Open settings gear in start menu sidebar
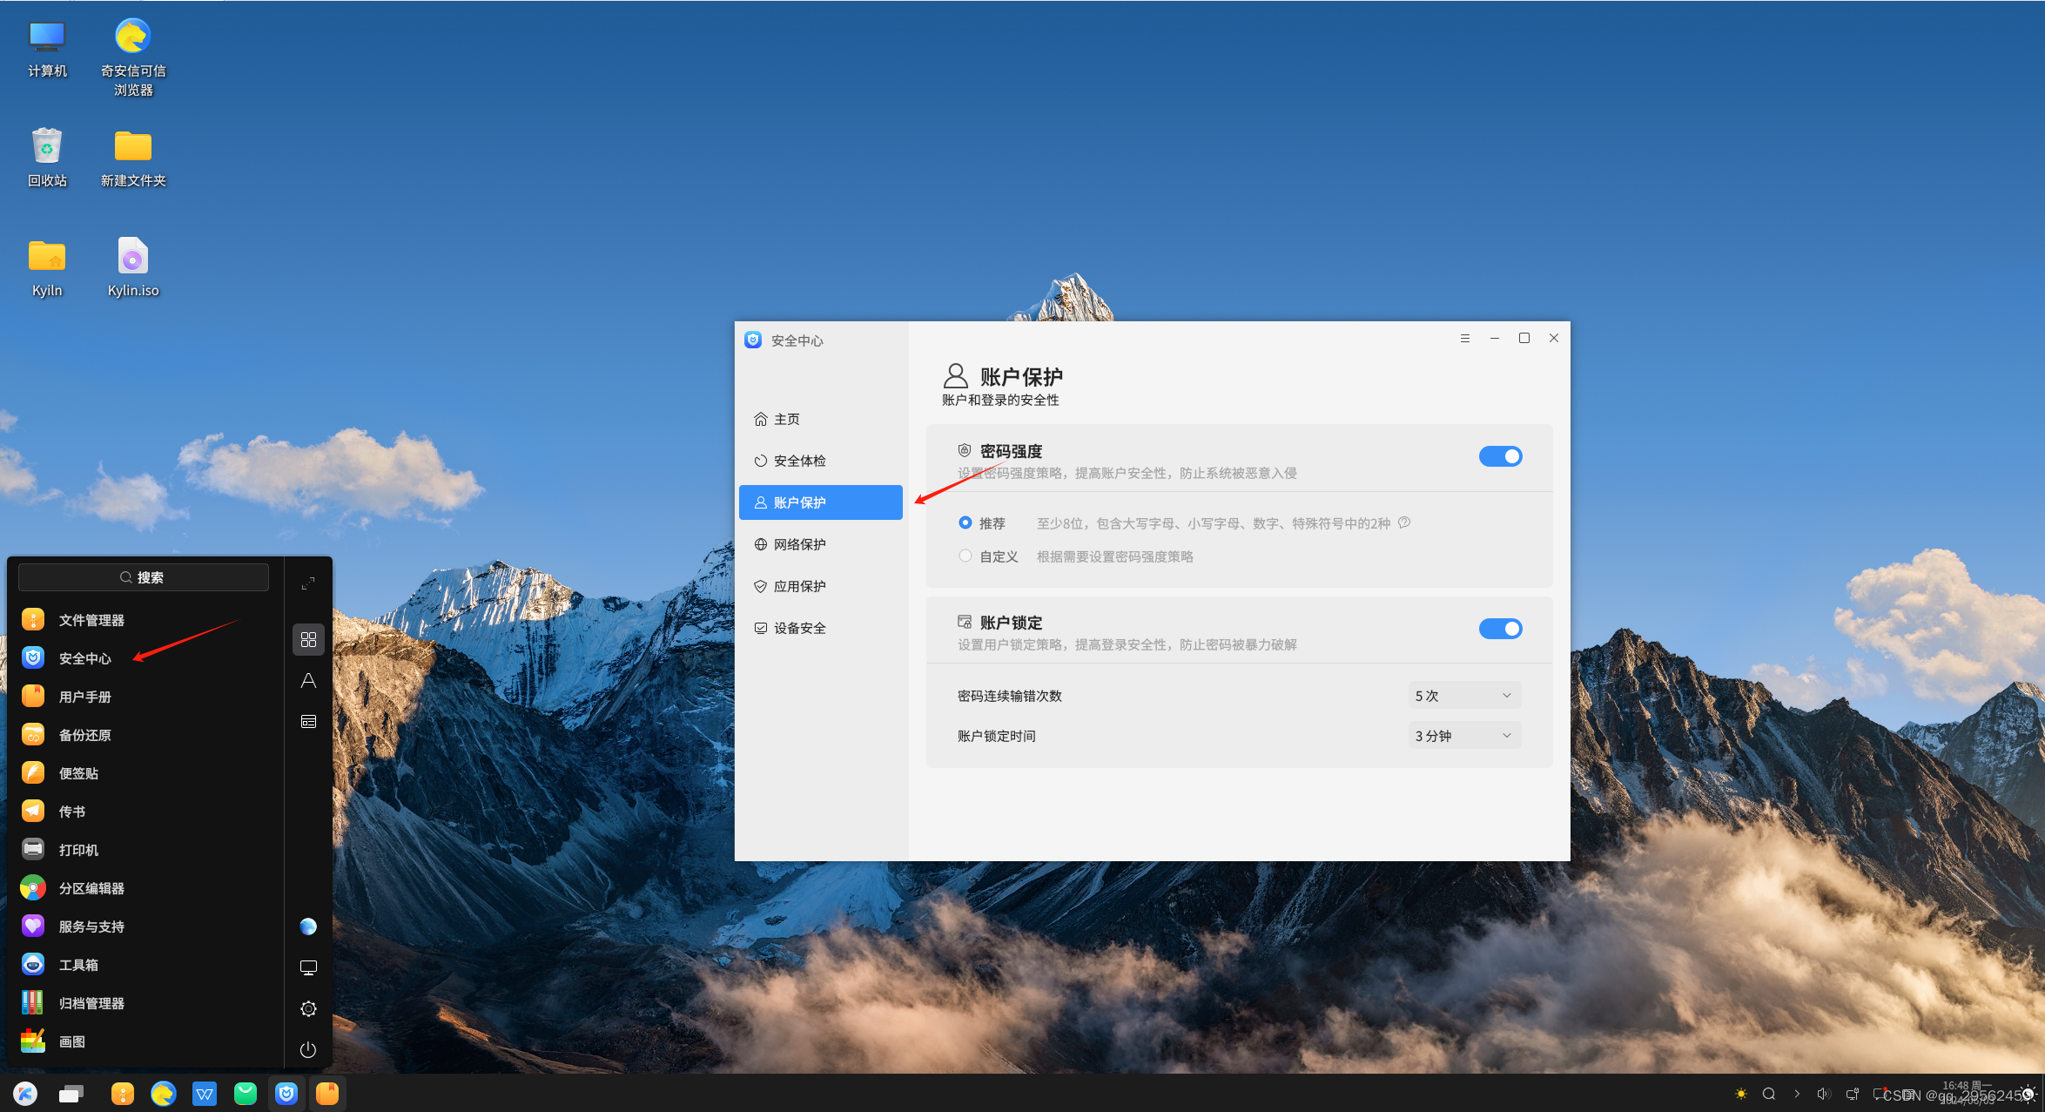The image size is (2045, 1112). pyautogui.click(x=307, y=1008)
